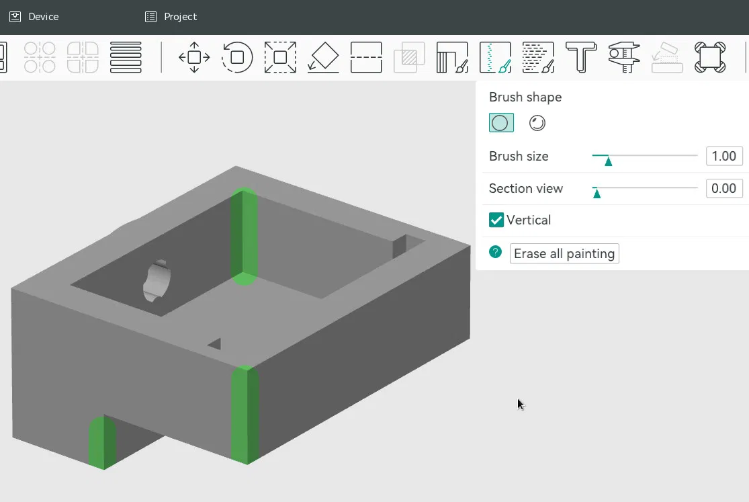Viewport: 749px width, 502px height.
Task: Click the Brush size value field 1.00
Action: [724, 157]
